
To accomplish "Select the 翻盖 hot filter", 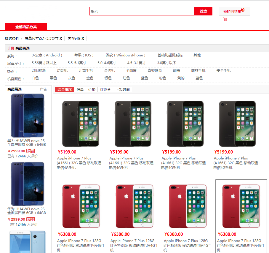I will pos(176,71).
